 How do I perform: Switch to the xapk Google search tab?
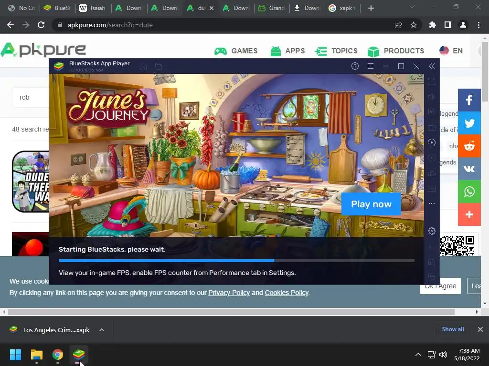tap(342, 8)
